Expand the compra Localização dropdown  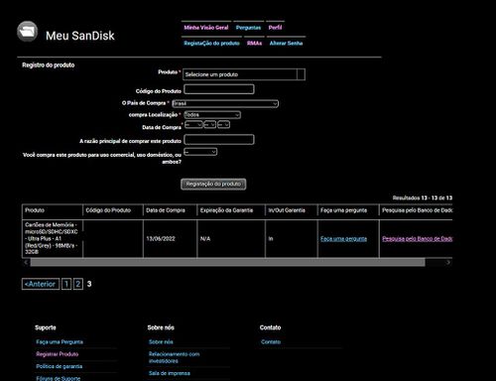(212, 115)
